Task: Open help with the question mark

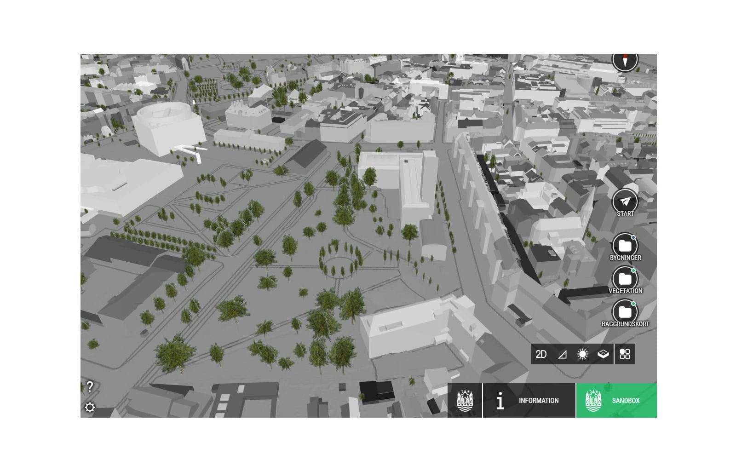Action: tap(90, 387)
